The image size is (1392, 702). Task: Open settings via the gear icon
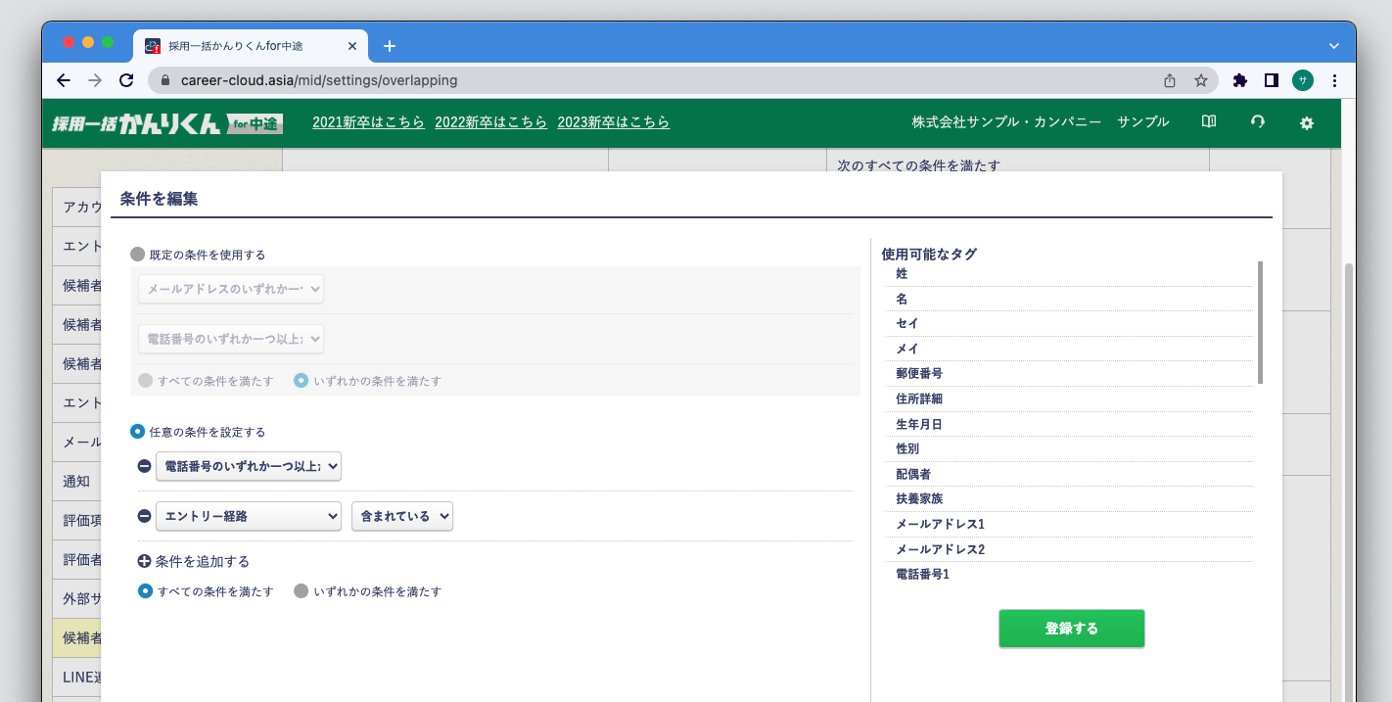point(1306,123)
